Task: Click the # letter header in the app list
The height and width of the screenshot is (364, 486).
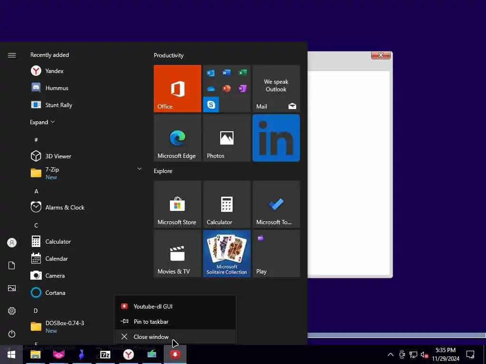Action: point(36,140)
